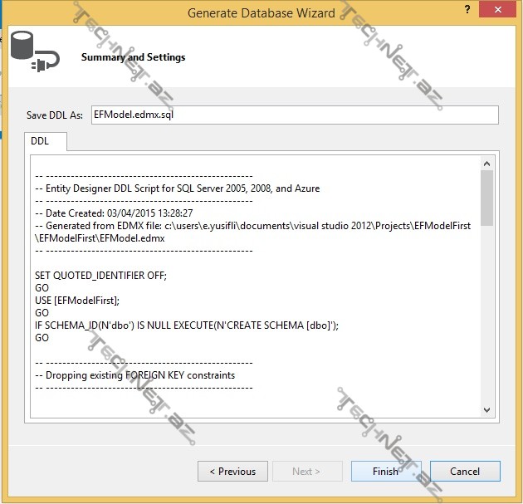Click the Summary and Settings heading
523x504 pixels.
click(x=133, y=57)
